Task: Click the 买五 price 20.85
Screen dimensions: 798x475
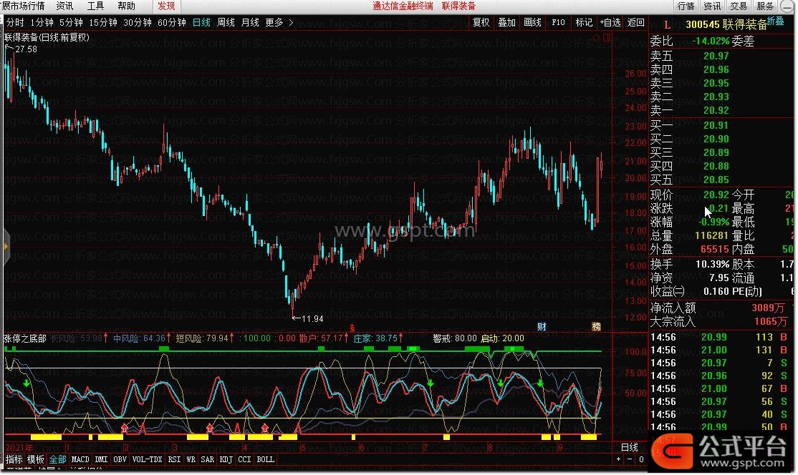Action: click(x=716, y=180)
